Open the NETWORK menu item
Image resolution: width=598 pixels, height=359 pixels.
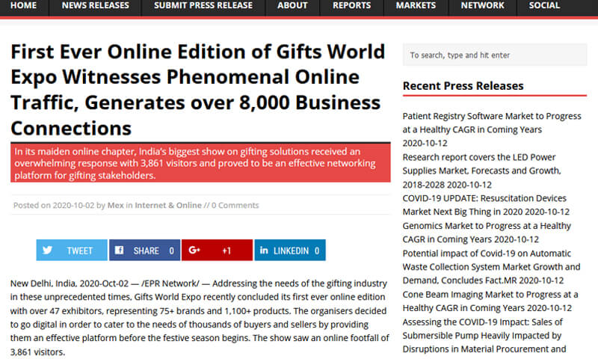click(x=482, y=6)
